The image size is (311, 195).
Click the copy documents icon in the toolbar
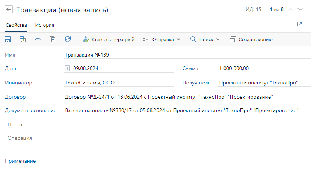(x=53, y=39)
